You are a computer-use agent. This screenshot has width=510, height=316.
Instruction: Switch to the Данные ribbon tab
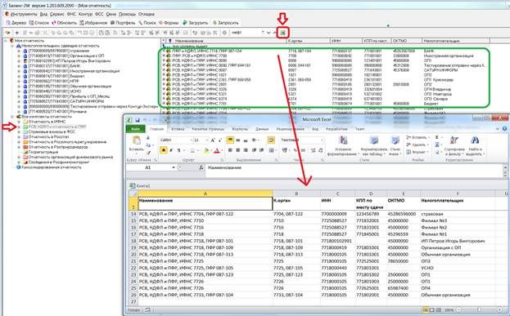point(262,129)
